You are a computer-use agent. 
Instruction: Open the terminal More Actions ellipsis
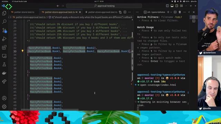click(x=184, y=12)
